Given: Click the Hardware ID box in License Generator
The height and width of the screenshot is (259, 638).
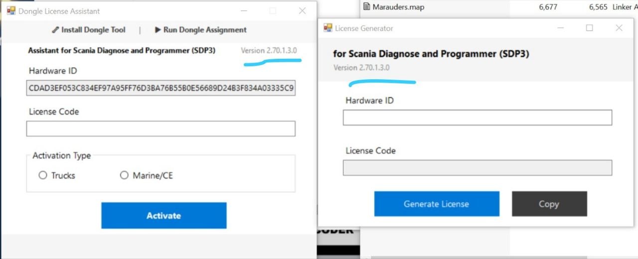Looking at the screenshot, I should [x=477, y=118].
